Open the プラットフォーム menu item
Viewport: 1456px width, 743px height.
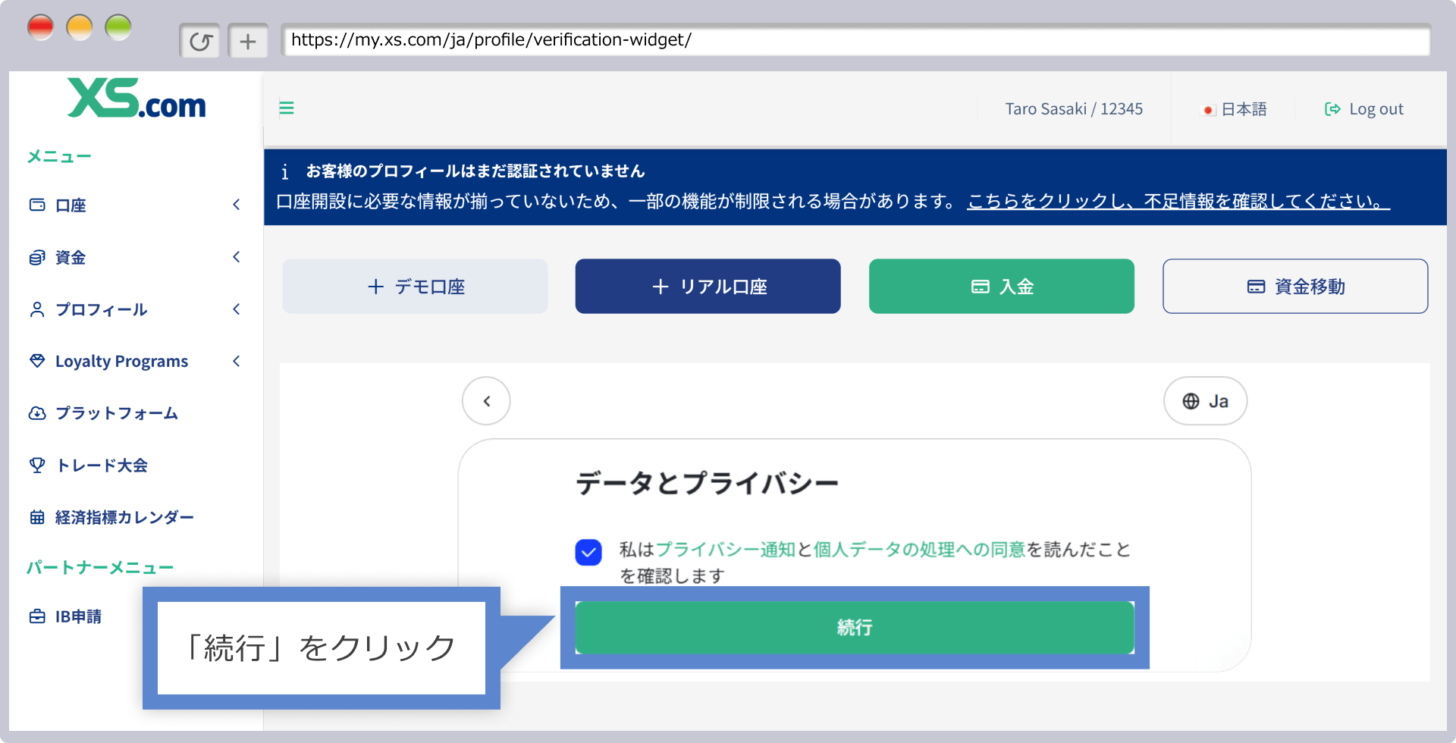tap(116, 413)
